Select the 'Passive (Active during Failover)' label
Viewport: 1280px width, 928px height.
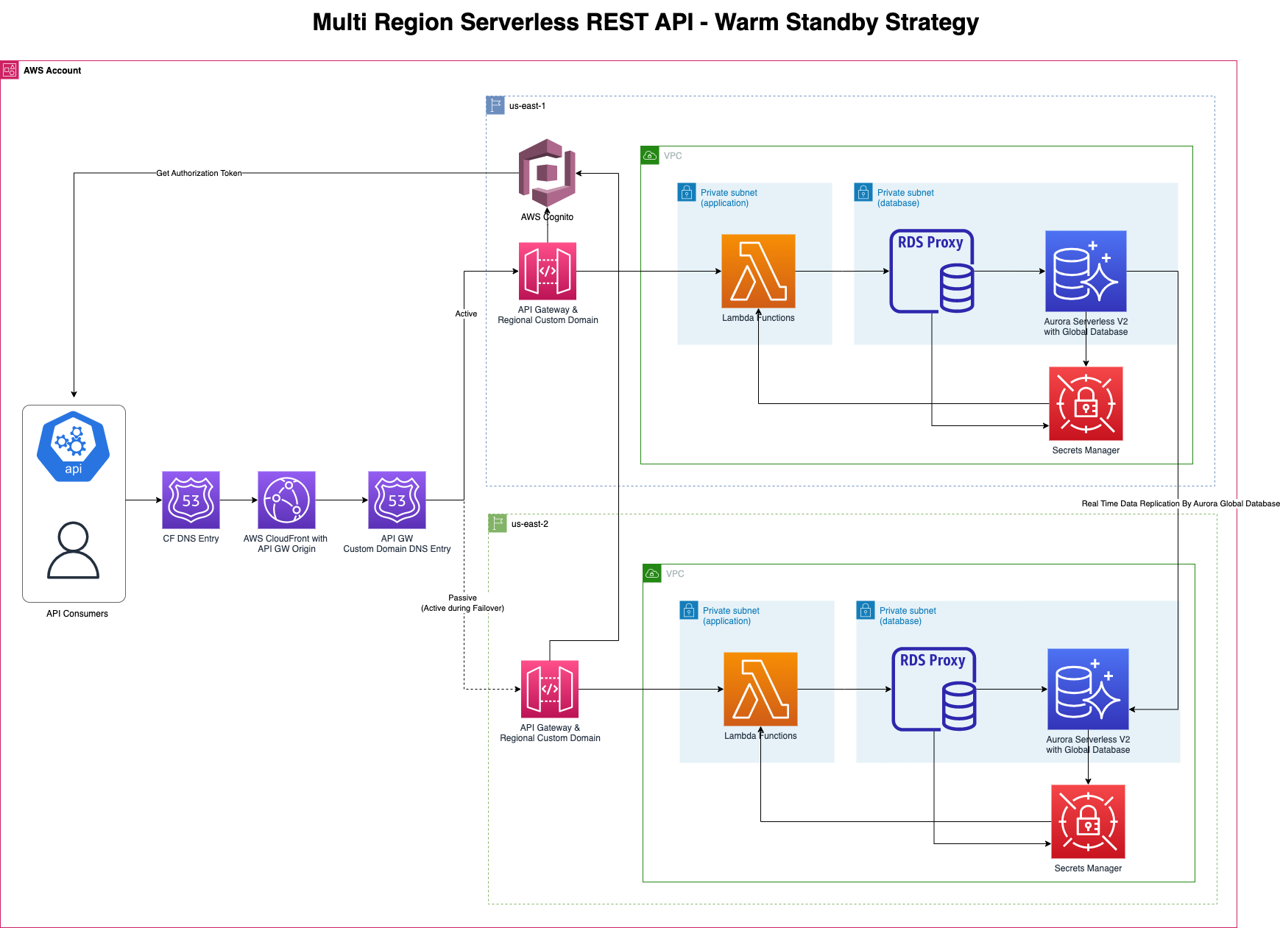462,603
